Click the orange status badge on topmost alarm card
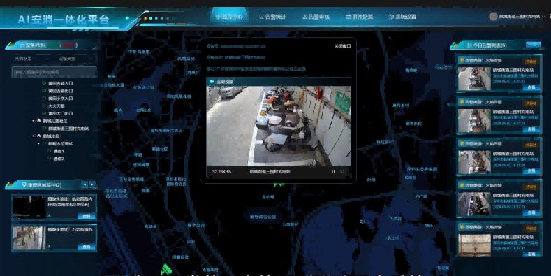551x276 pixels. pos(531,61)
